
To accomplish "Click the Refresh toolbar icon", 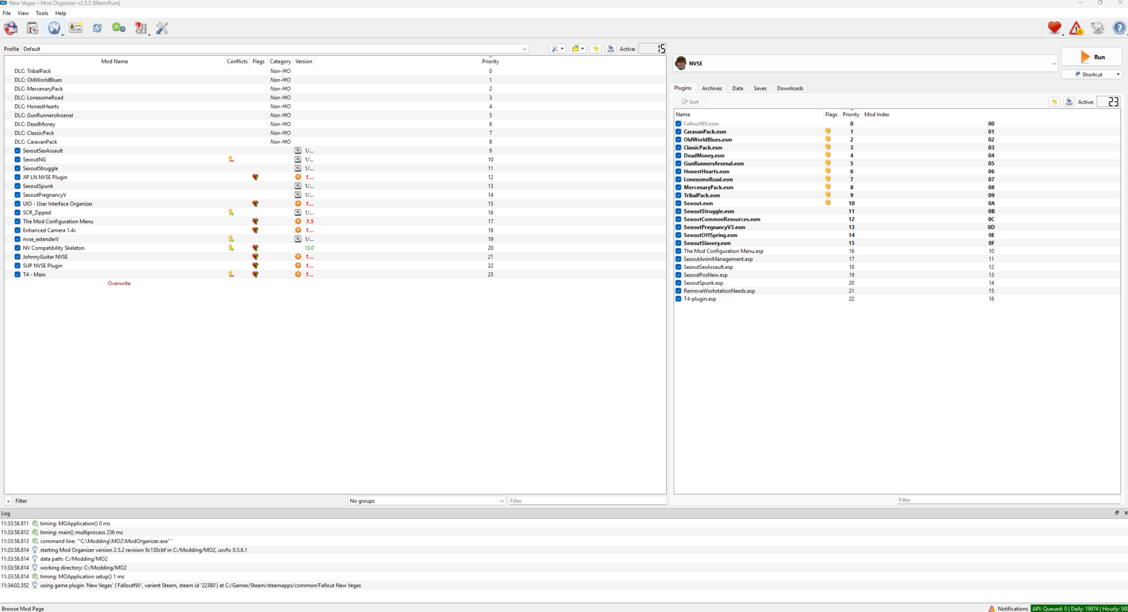I will click(x=97, y=28).
